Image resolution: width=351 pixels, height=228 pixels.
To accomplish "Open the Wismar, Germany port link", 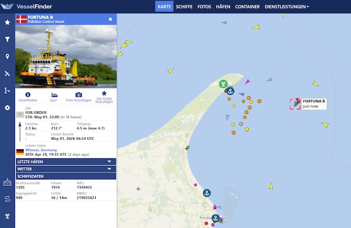I will (41, 150).
